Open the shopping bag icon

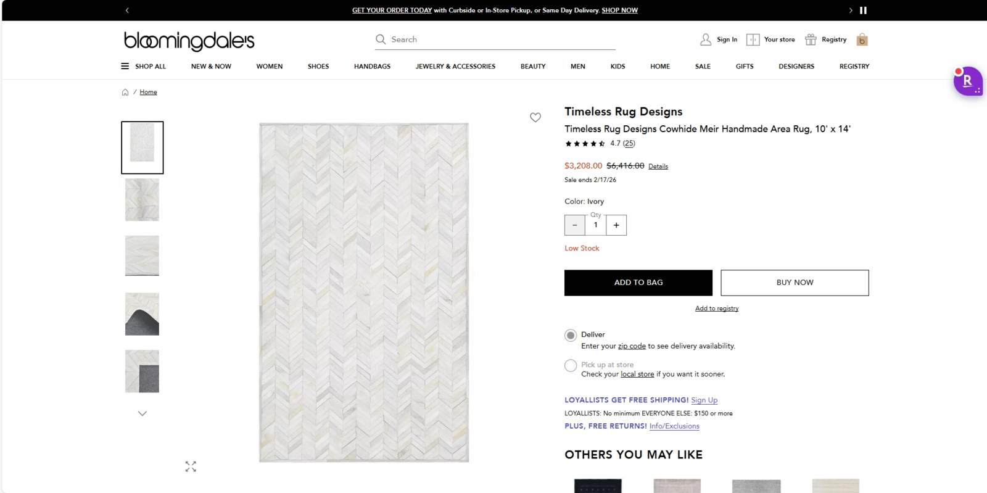click(862, 40)
